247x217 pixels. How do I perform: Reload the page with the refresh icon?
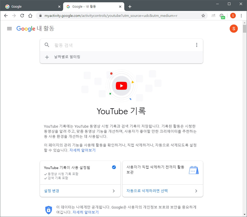(22, 16)
